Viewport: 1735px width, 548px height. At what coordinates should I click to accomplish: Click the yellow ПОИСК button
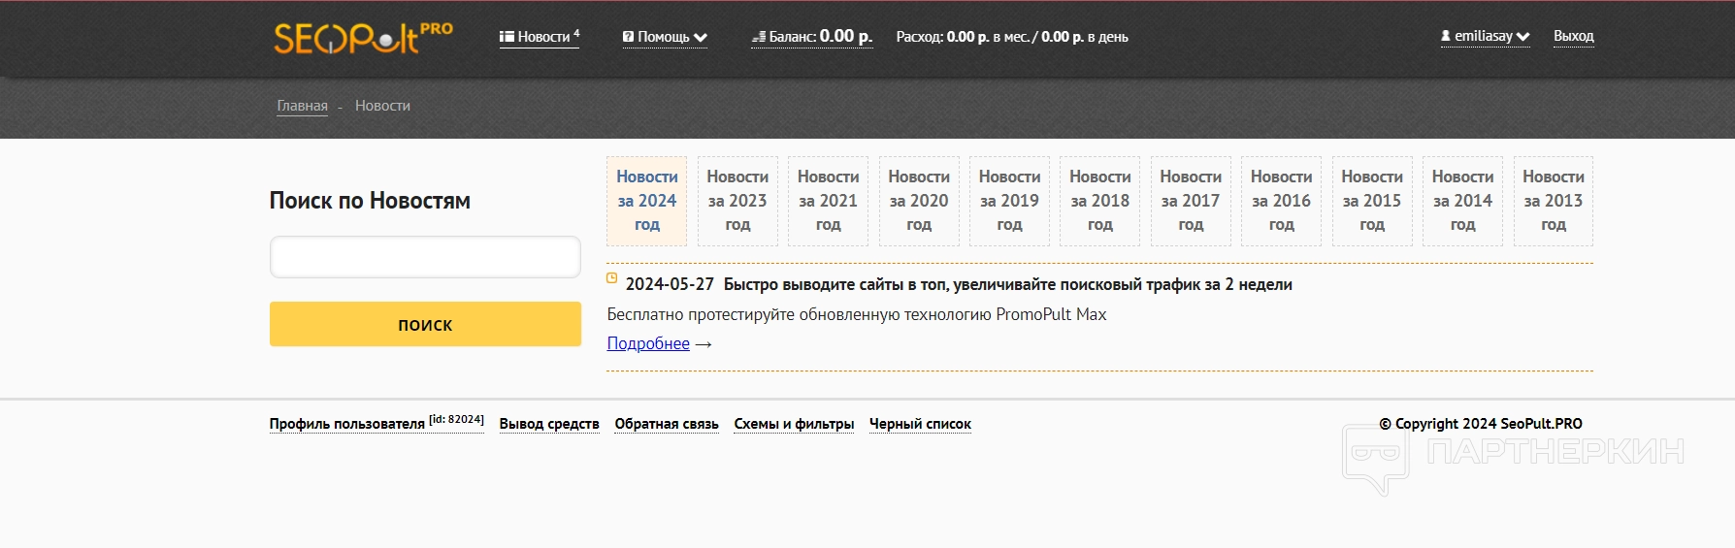coord(425,324)
